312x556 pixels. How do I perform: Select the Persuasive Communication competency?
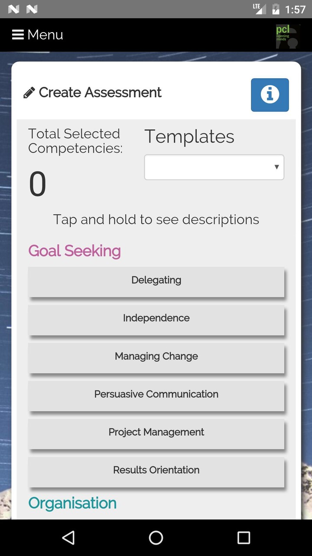click(x=156, y=394)
